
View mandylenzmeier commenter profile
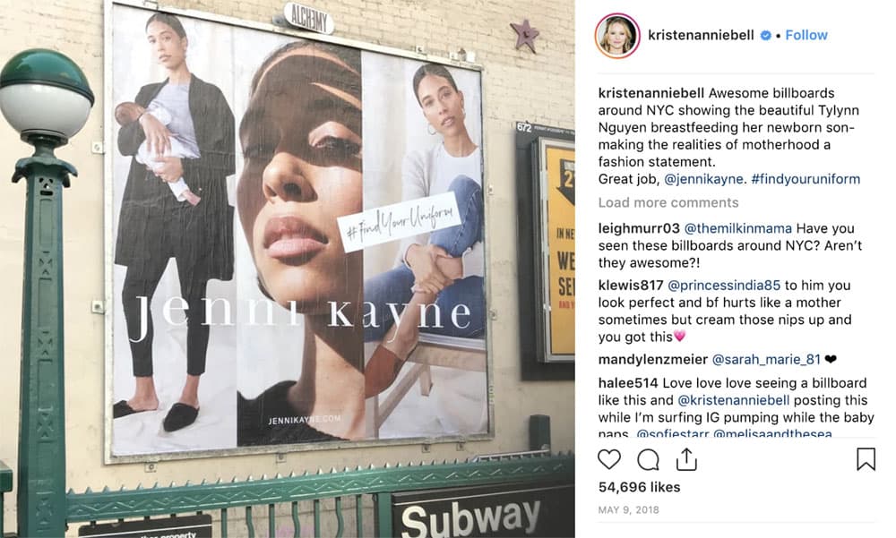click(x=653, y=359)
